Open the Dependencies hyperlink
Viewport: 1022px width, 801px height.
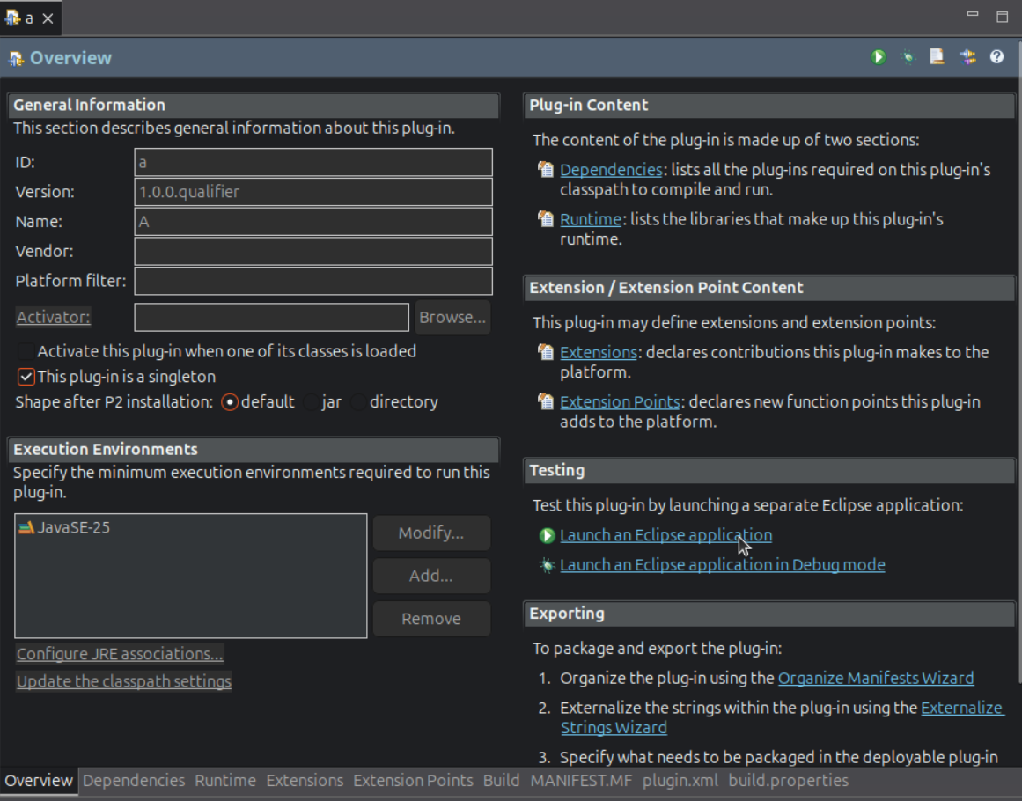pyautogui.click(x=611, y=170)
